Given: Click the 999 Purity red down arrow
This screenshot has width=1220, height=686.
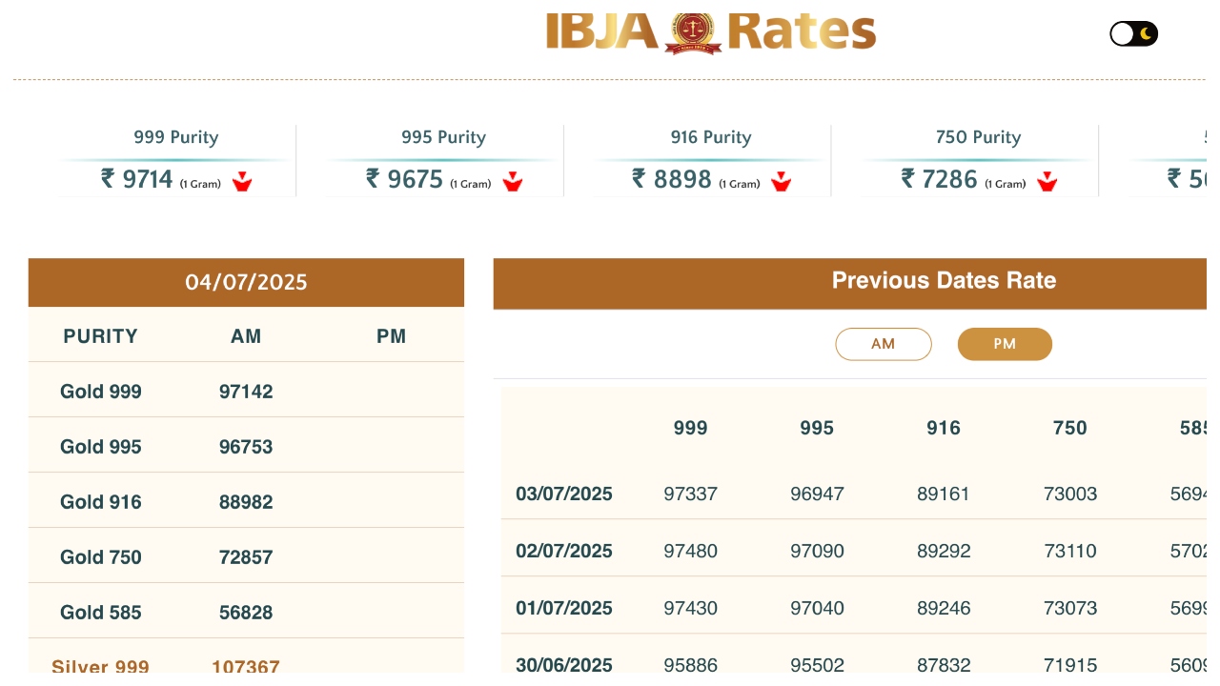Looking at the screenshot, I should pyautogui.click(x=242, y=181).
